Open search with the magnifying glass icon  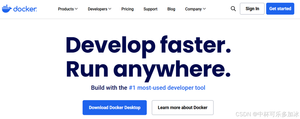[233, 9]
